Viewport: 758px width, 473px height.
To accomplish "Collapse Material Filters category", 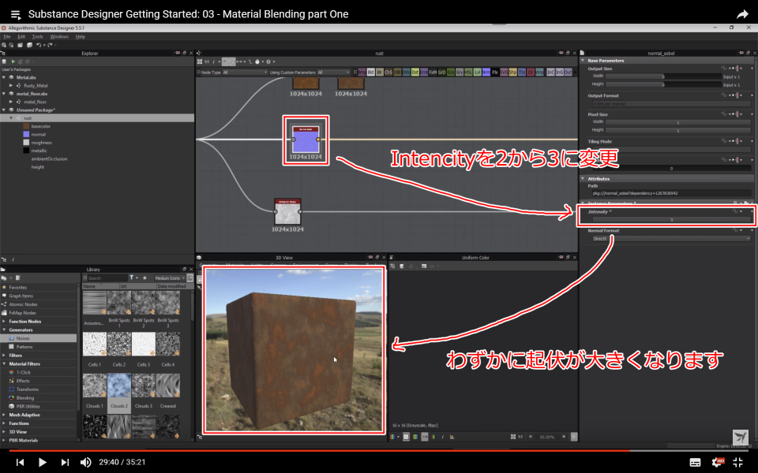I will (x=4, y=364).
